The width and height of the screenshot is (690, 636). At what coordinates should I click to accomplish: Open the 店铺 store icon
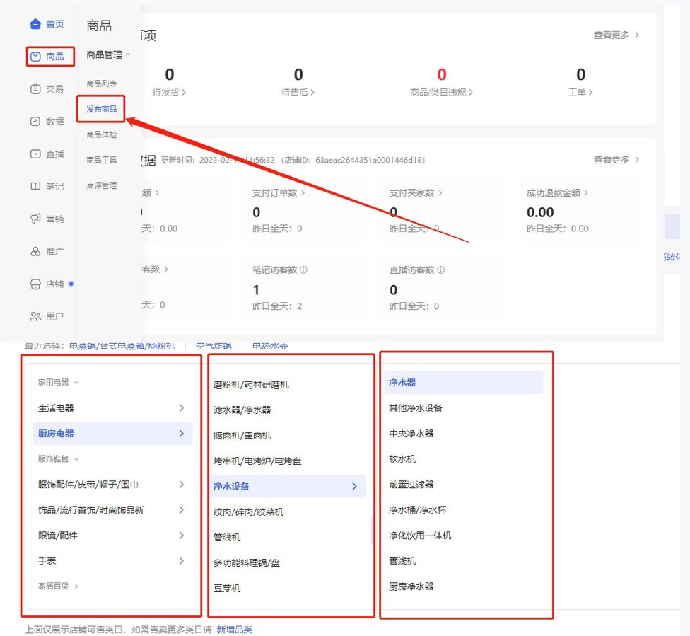coord(35,284)
